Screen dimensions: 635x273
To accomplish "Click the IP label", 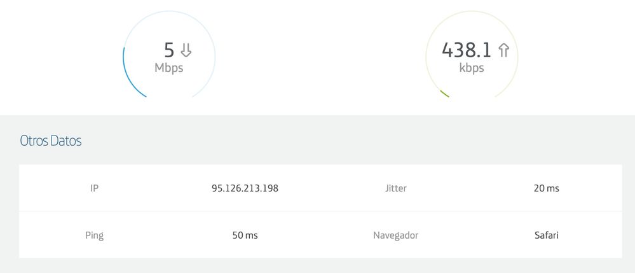I will 94,188.
